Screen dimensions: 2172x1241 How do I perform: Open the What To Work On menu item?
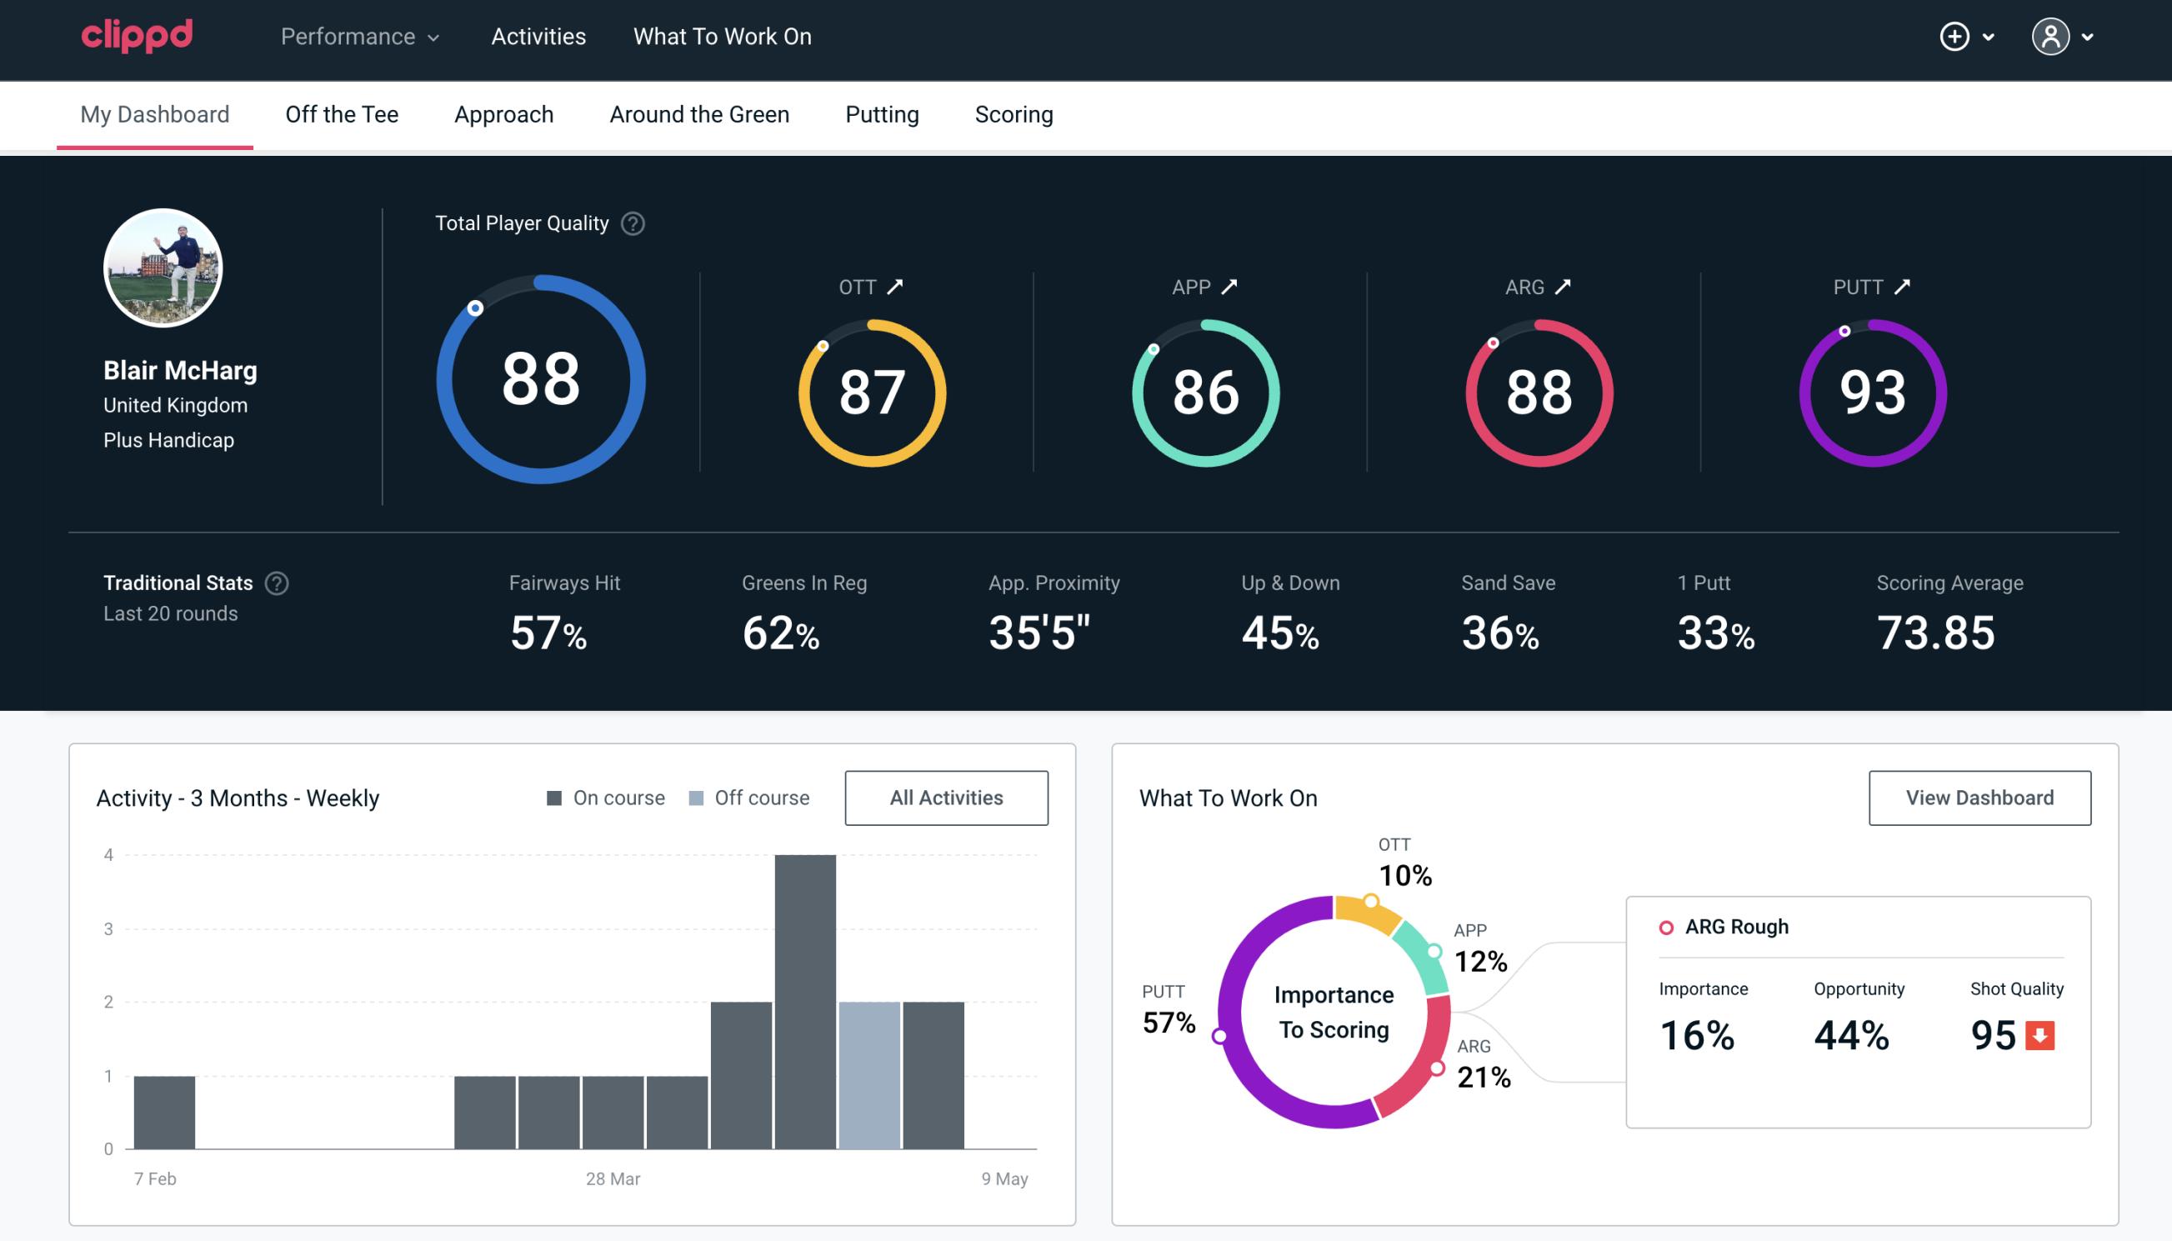pyautogui.click(x=722, y=38)
